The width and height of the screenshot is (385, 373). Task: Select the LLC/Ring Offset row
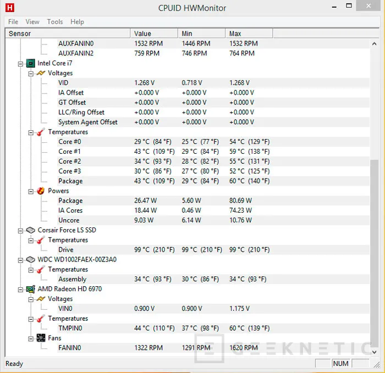coord(213,112)
